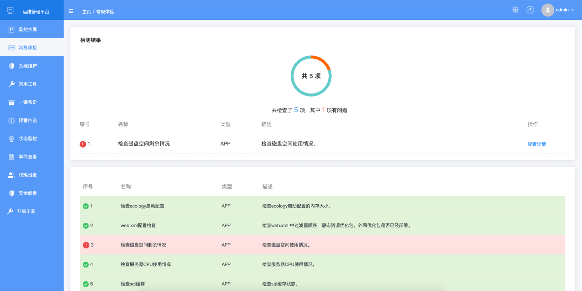
Task: Open 状态监控 in the sidebar
Action: point(32,139)
